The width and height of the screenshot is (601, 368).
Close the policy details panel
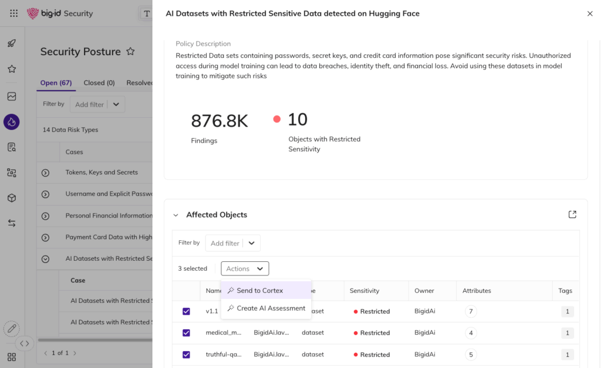[x=590, y=13]
